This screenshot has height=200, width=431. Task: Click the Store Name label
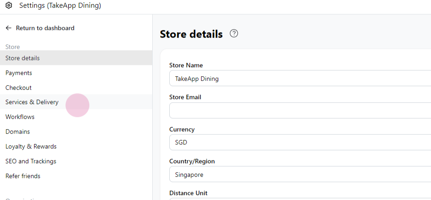(x=186, y=65)
